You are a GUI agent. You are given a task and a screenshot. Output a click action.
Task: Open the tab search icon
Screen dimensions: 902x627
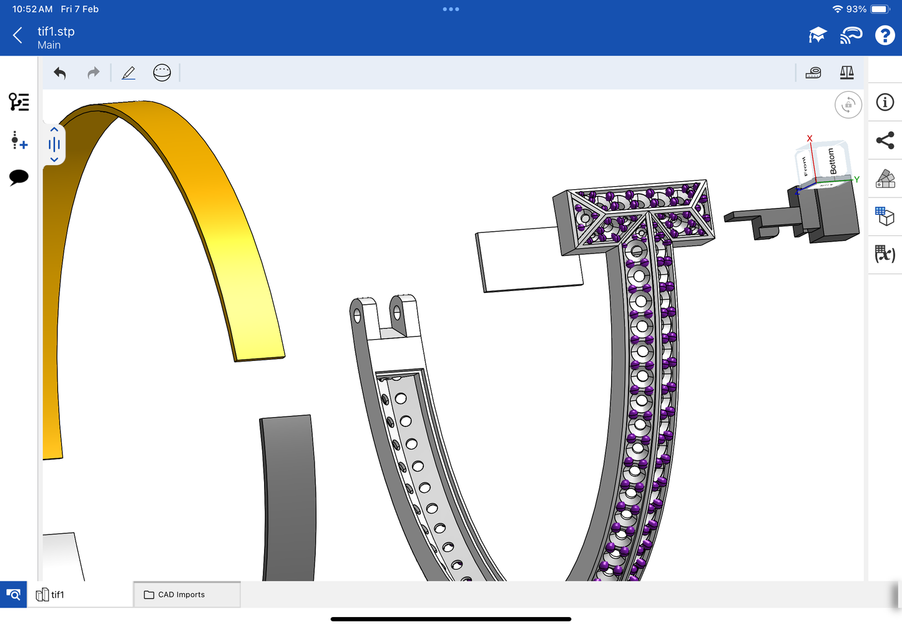(x=13, y=595)
